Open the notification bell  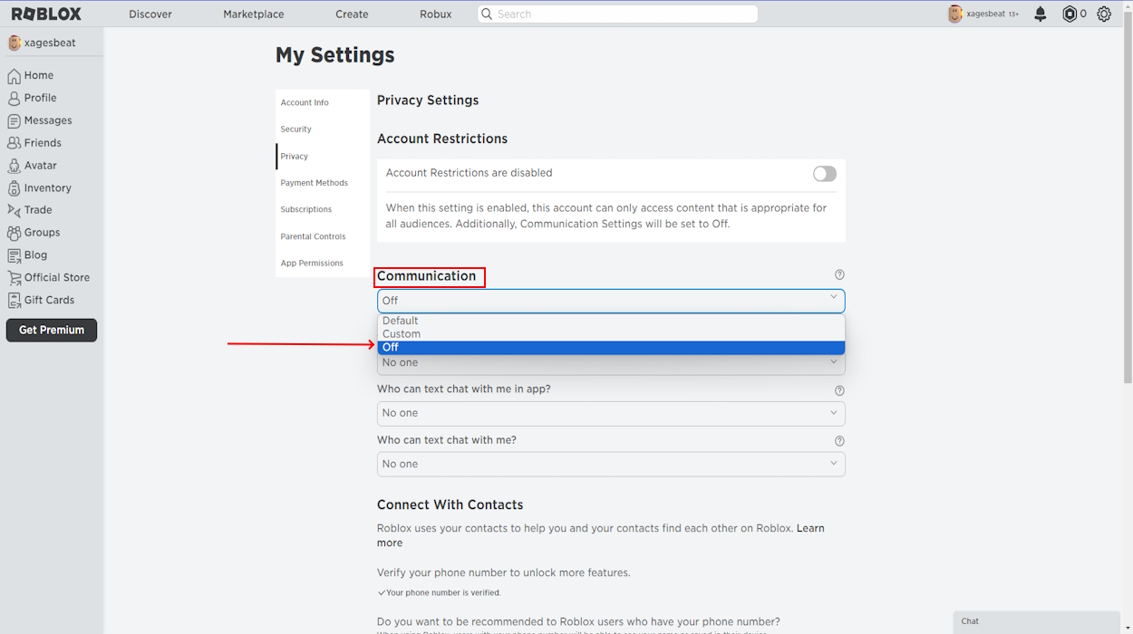click(1039, 14)
